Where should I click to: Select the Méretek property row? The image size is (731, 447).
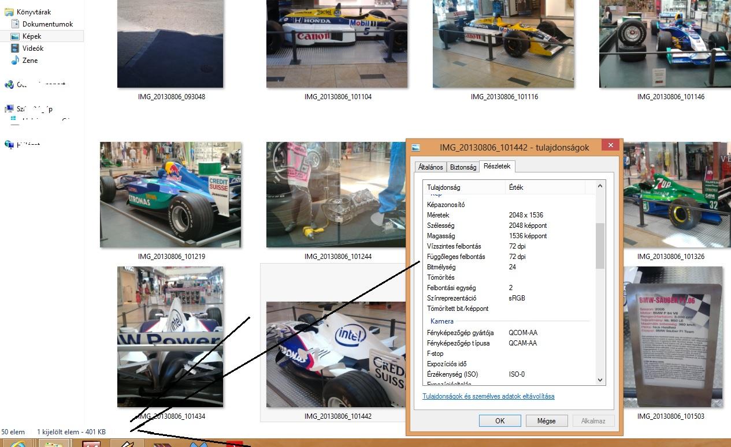pos(509,215)
